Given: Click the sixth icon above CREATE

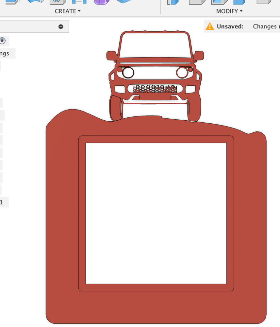Looking at the screenshot, I should tap(124, 2).
